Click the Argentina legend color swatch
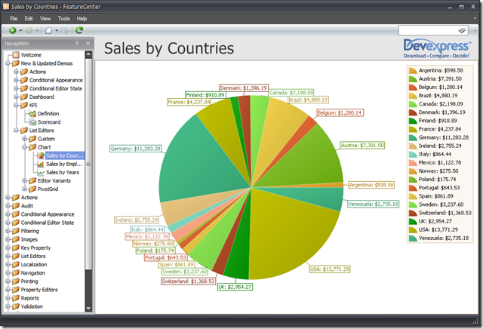 pos(413,70)
